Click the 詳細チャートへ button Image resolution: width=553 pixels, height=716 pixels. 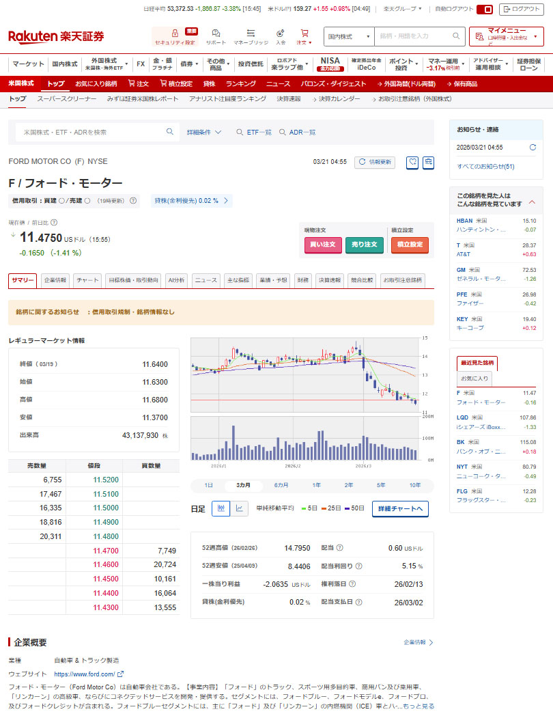(x=400, y=508)
